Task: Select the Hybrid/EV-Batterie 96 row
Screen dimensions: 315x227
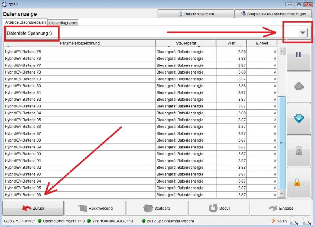Action: pos(79,195)
